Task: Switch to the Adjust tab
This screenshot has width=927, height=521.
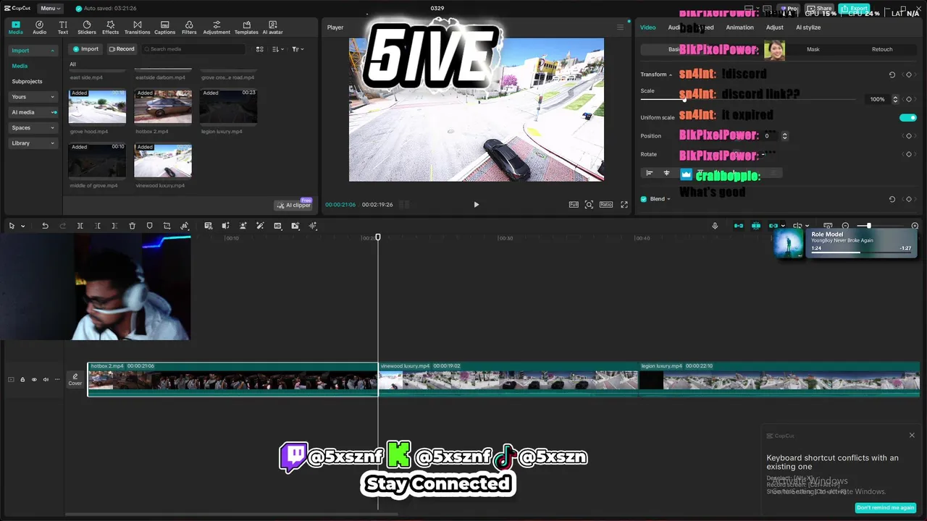Action: click(775, 27)
